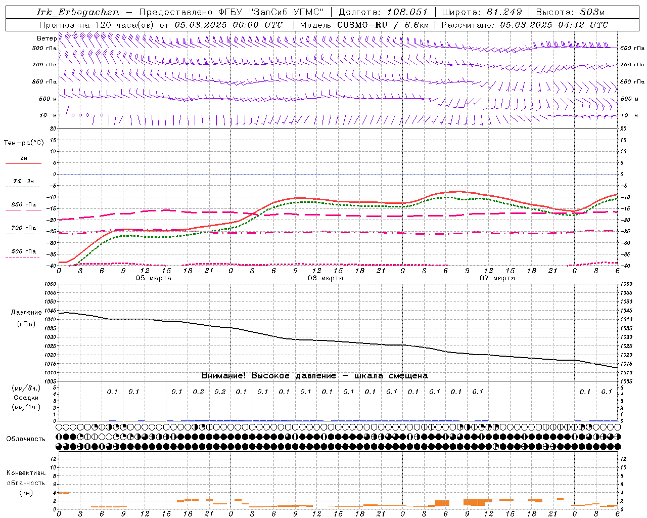Select the elevation text Высота: 303м
This screenshot has width=647, height=518.
point(570,12)
